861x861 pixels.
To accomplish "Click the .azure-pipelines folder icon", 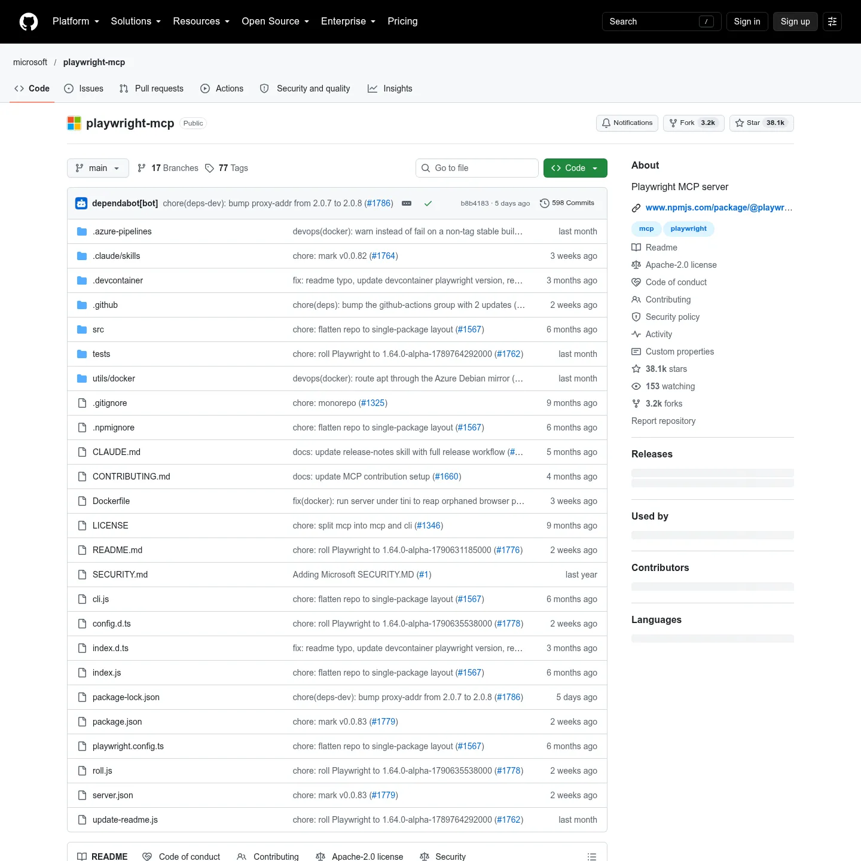I will (x=82, y=231).
